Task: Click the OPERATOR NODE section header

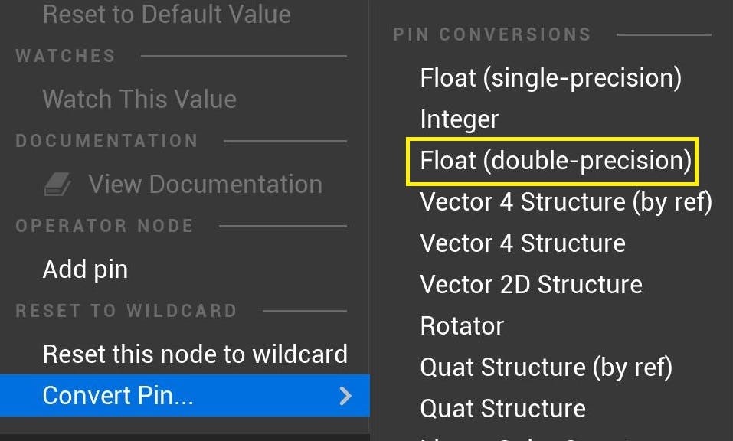Action: coord(104,226)
